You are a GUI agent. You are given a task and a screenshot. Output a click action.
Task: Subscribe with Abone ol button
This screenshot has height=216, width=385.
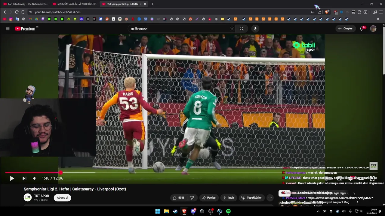(63, 198)
